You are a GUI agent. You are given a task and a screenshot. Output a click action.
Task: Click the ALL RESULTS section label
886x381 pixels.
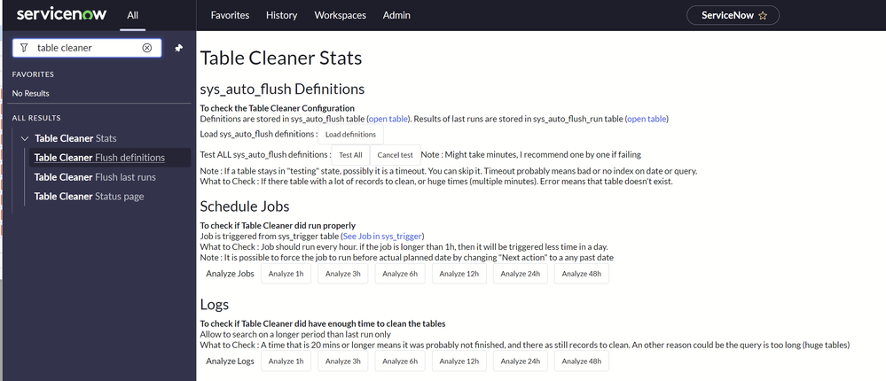point(36,118)
